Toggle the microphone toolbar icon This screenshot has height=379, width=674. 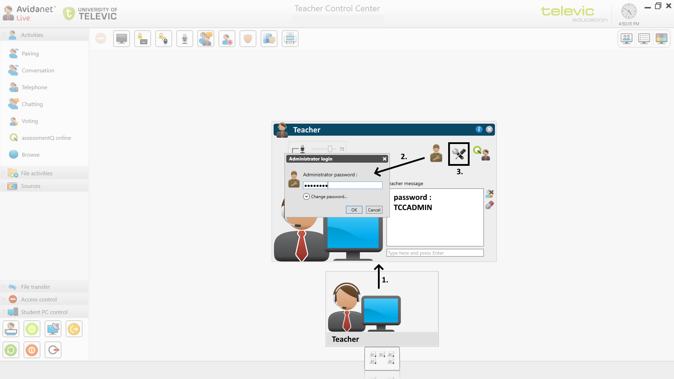tap(185, 39)
